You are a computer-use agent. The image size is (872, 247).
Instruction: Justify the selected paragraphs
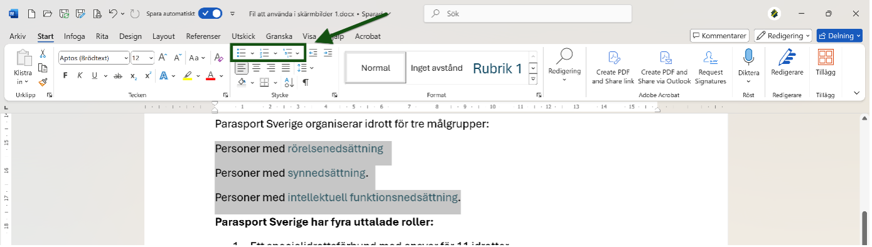tap(285, 68)
